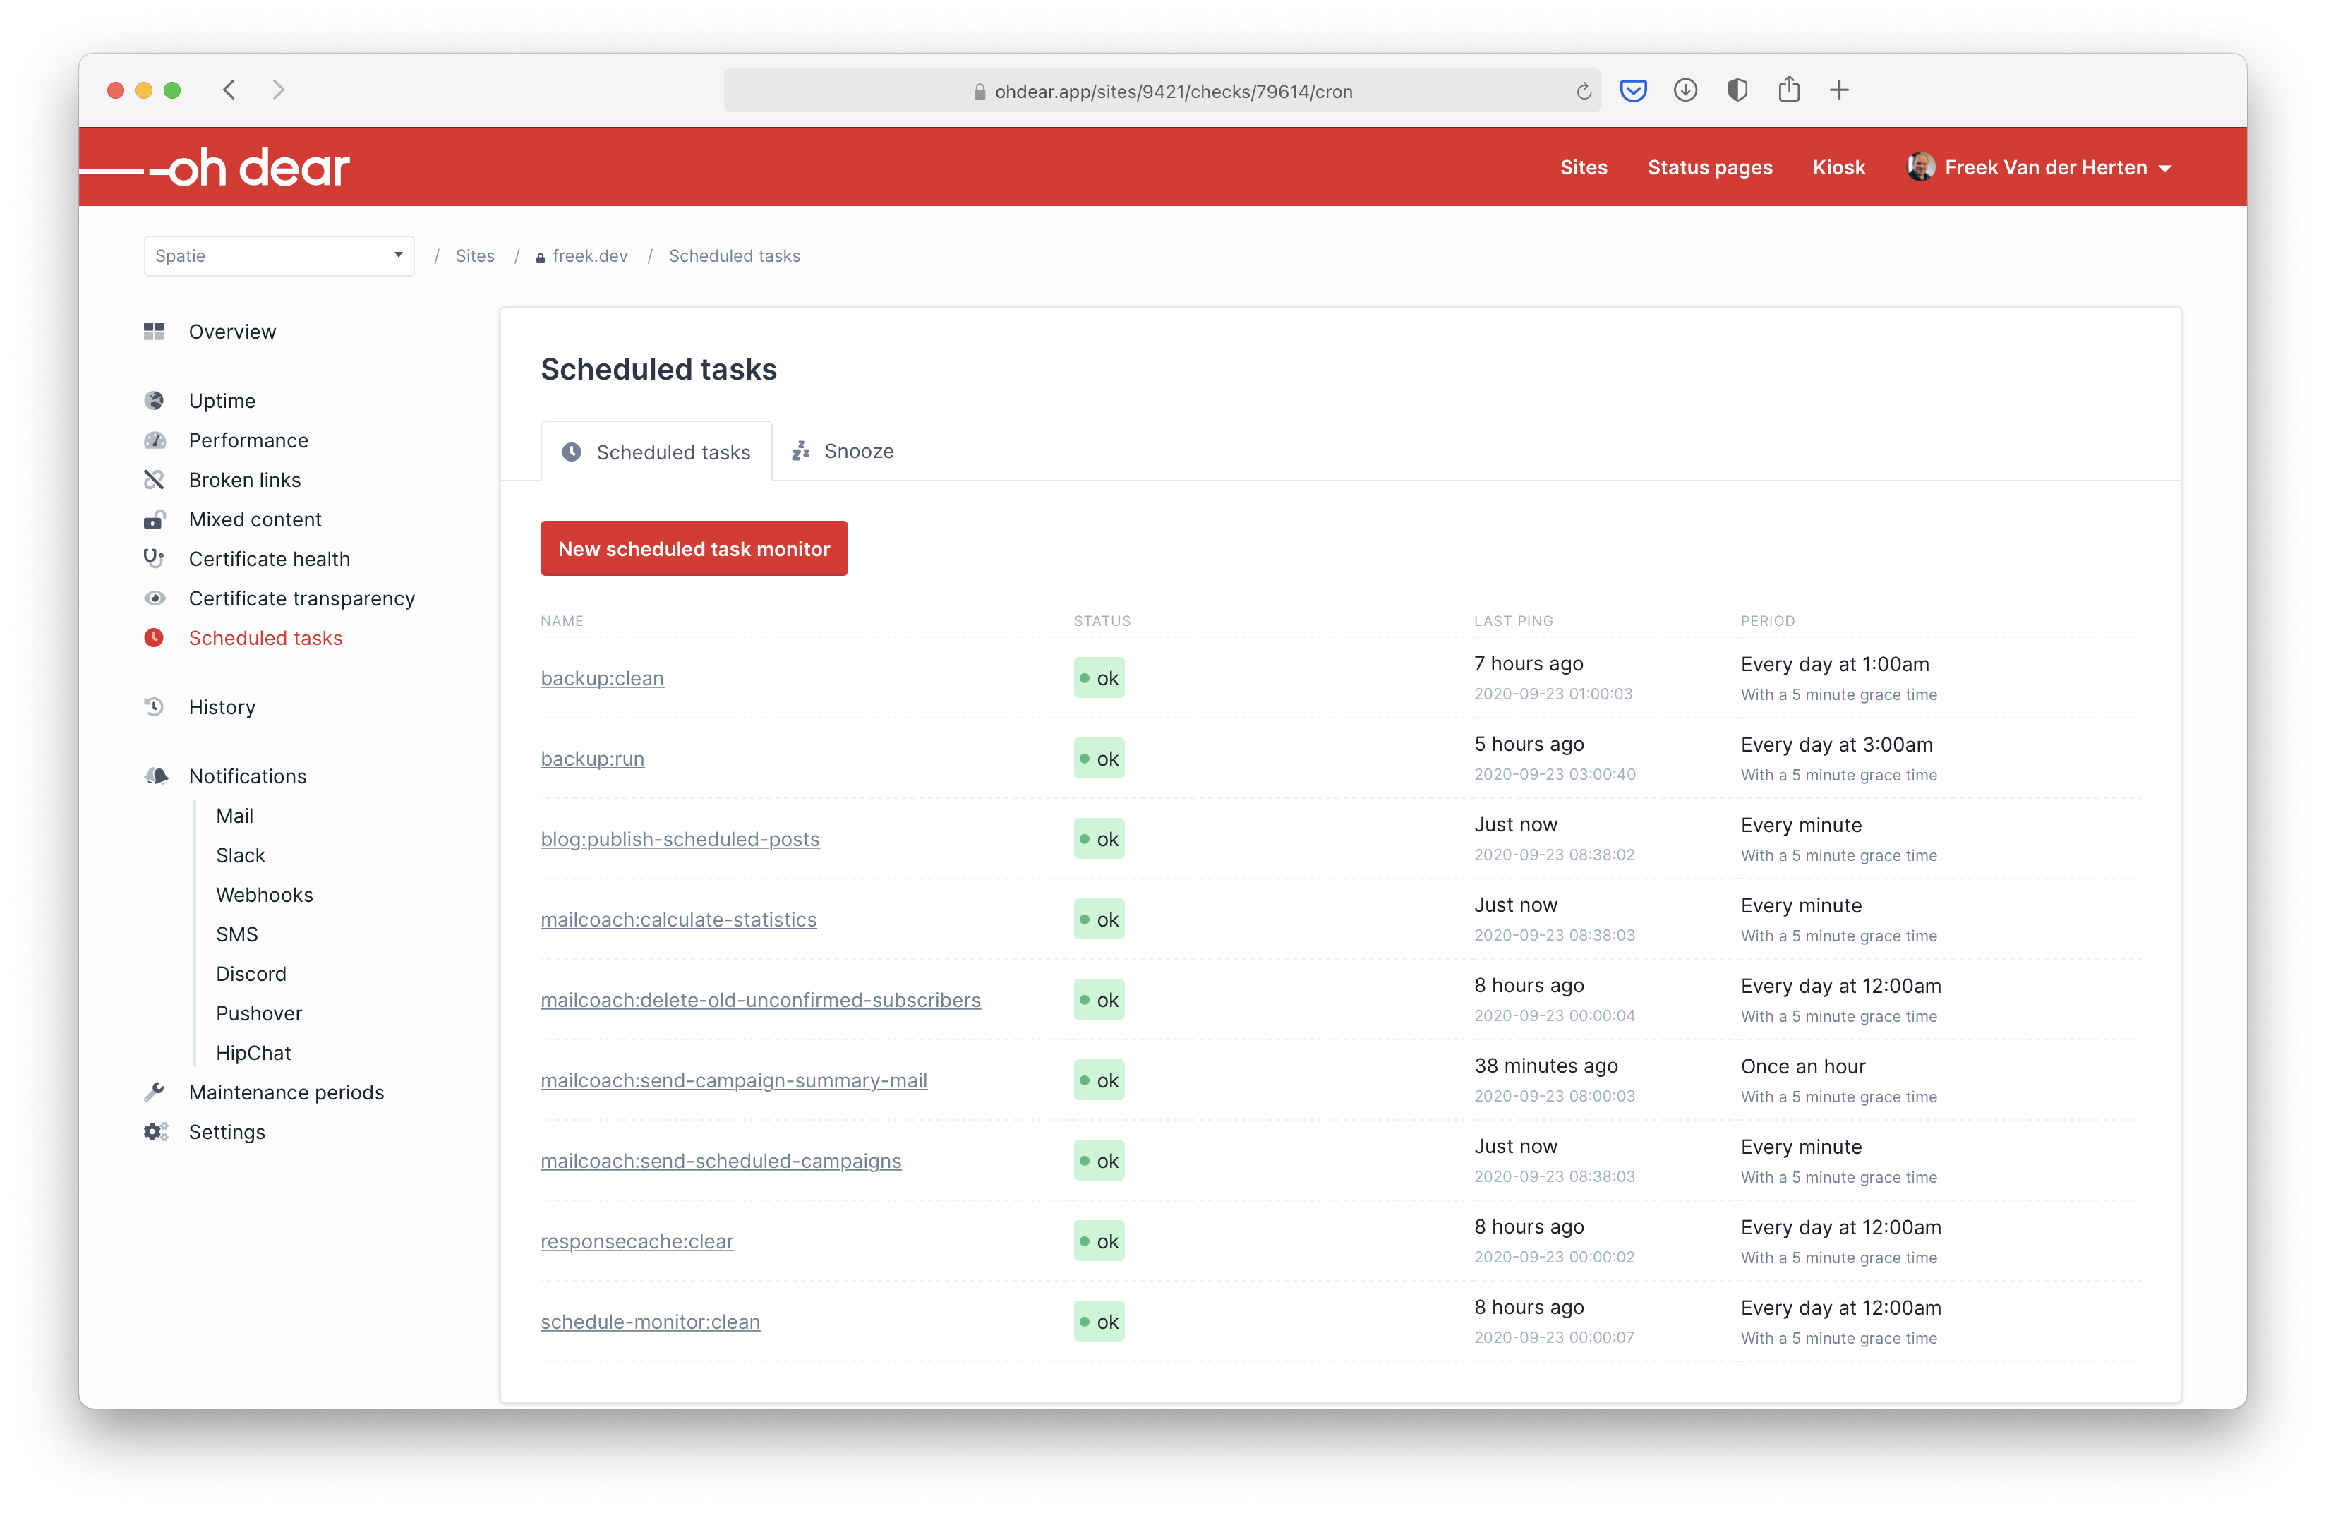The height and width of the screenshot is (1513, 2326).
Task: Open the responsecache:clear task link
Action: (x=637, y=1241)
